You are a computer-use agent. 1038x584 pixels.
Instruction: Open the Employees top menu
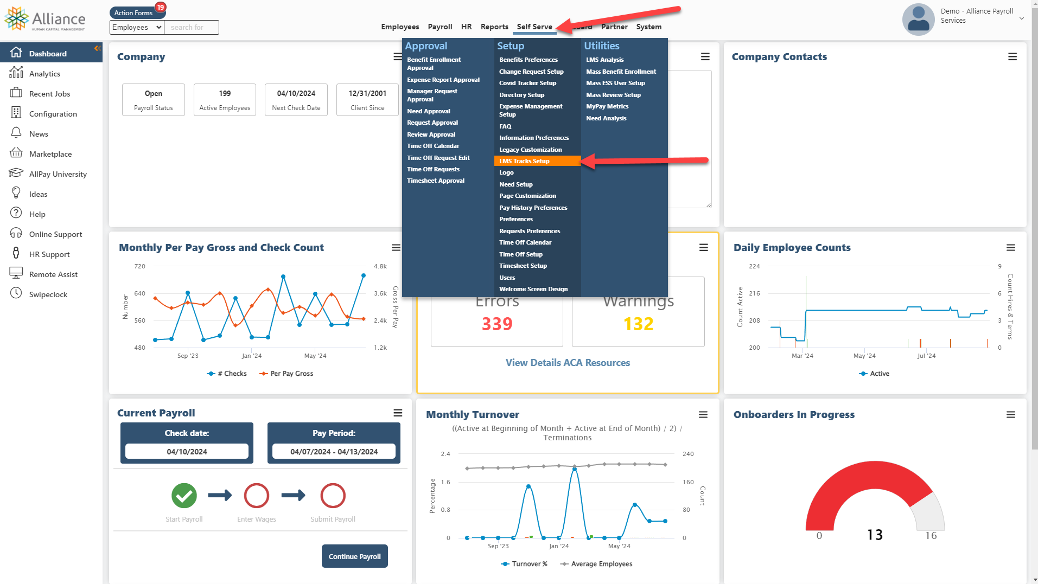coord(400,27)
